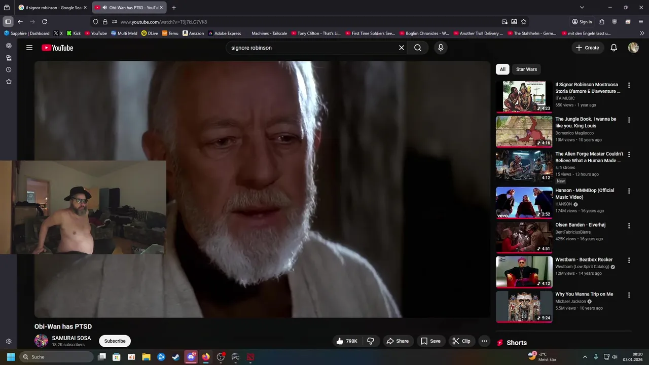Viewport: 649px width, 365px height.
Task: Open File Explorer from the taskbar
Action: [146, 357]
